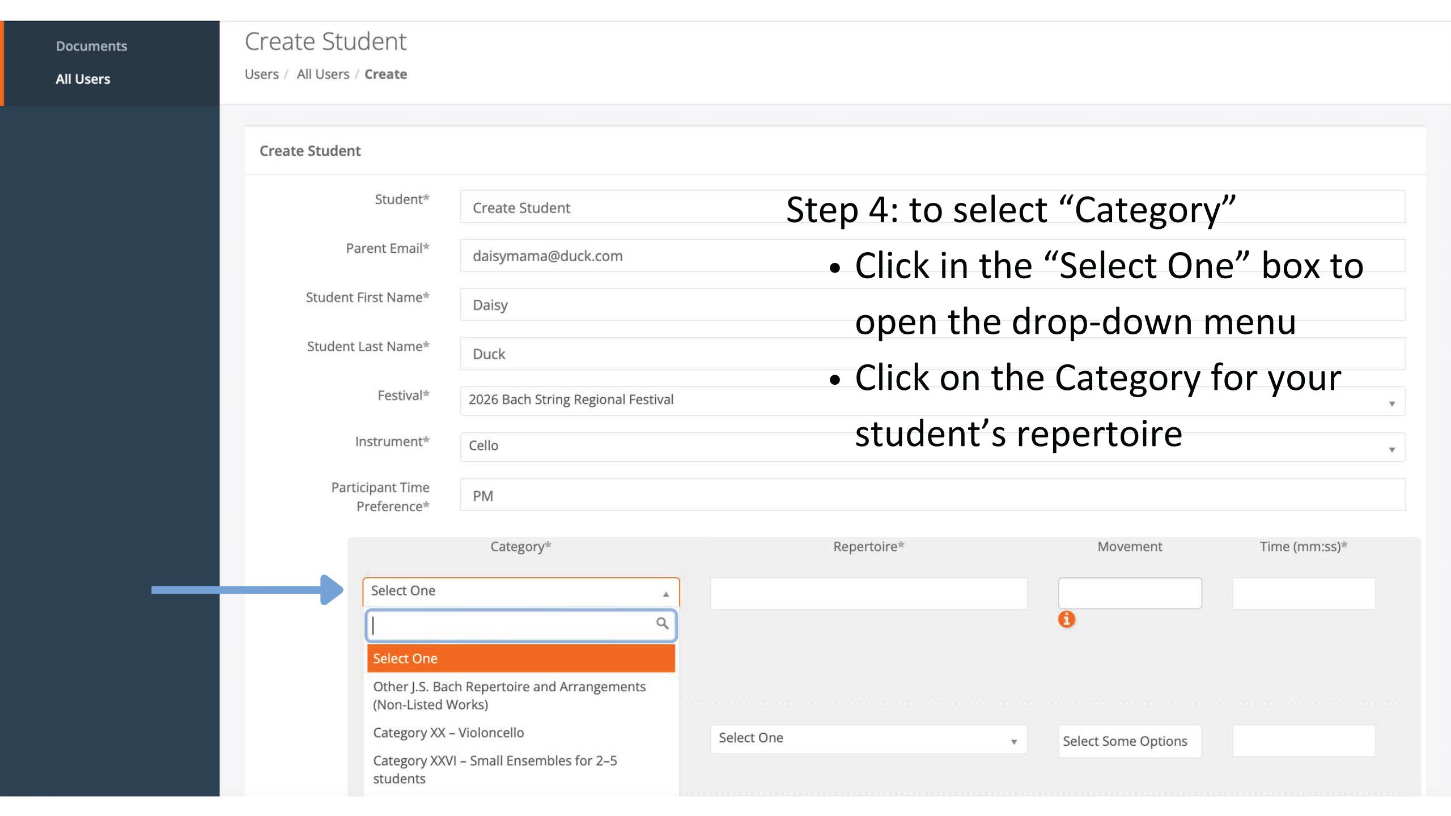Expand second-row Repertoire Select One dropdown
Screen dimensions: 1451x816
pyautogui.click(x=868, y=739)
